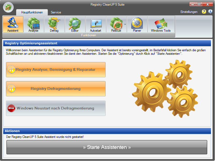
Task: Click the yellow help question mark icon
Action: pyautogui.click(x=204, y=12)
